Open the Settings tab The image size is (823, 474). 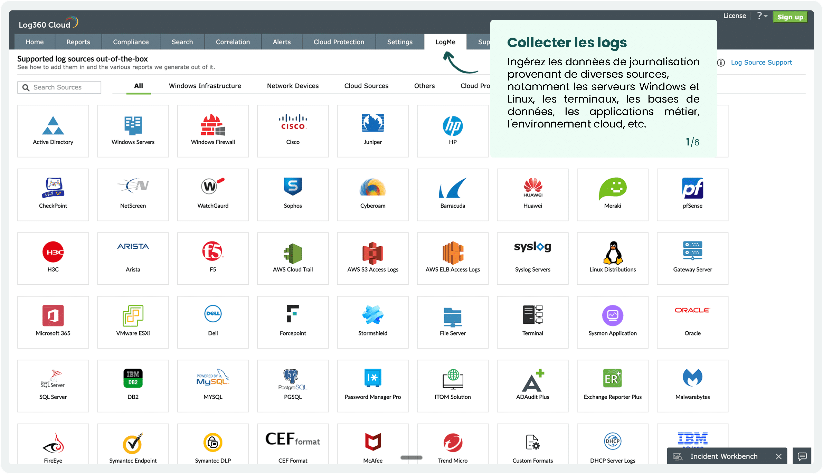tap(399, 42)
